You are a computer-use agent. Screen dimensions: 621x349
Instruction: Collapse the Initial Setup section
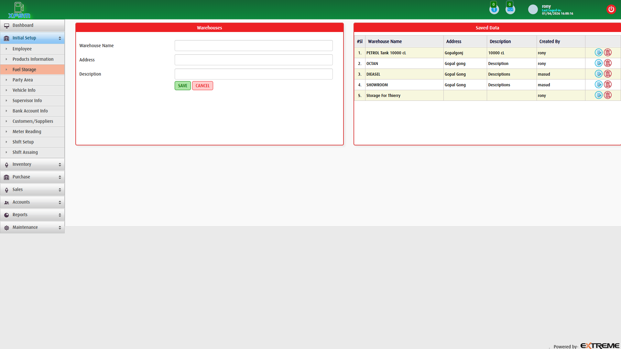[32, 38]
